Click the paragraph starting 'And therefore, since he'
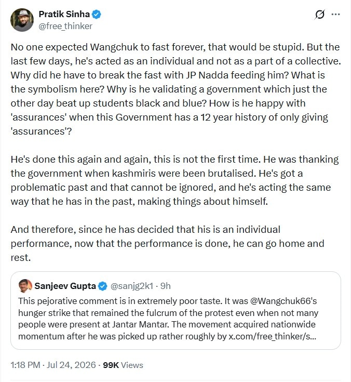Viewport: 351px width, 382px height. [168, 244]
